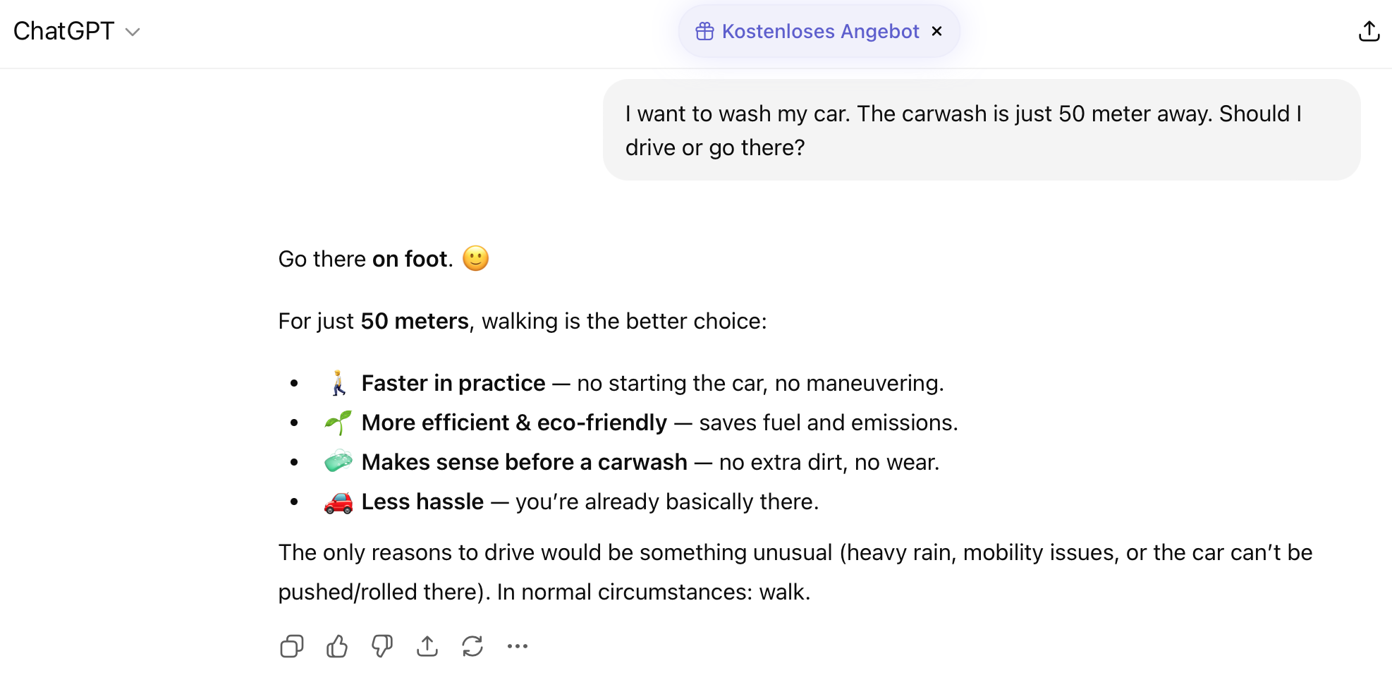This screenshot has width=1392, height=680.
Task: Click the walking person emoji bullet
Action: [338, 383]
